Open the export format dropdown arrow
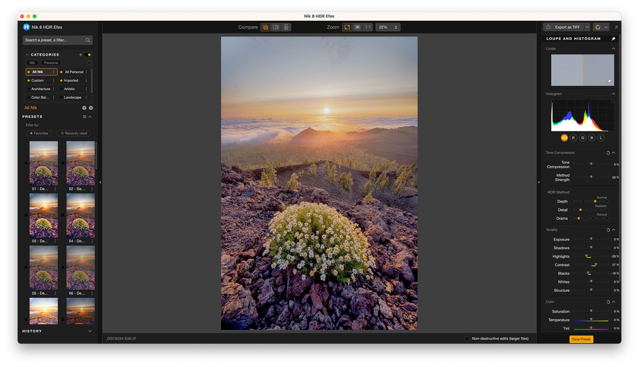Image resolution: width=639 pixels, height=367 pixels. 587,27
